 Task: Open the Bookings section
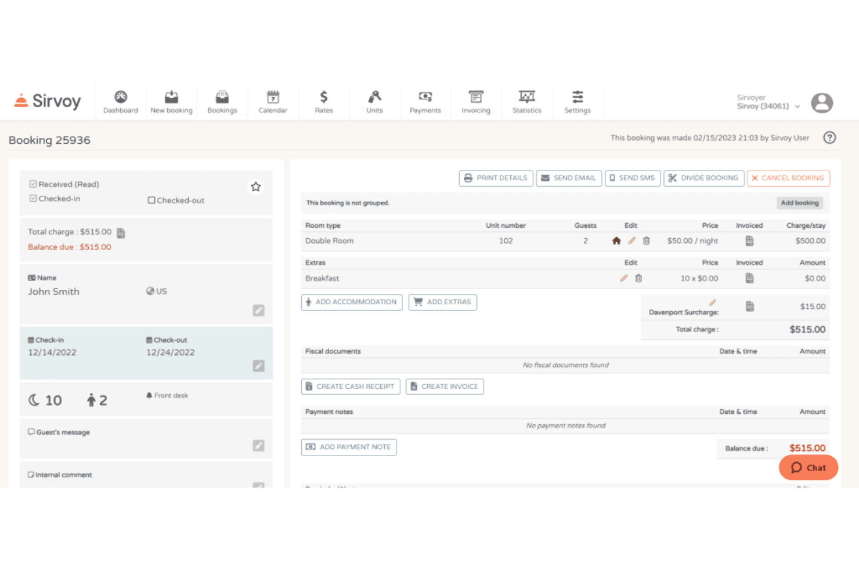222,102
